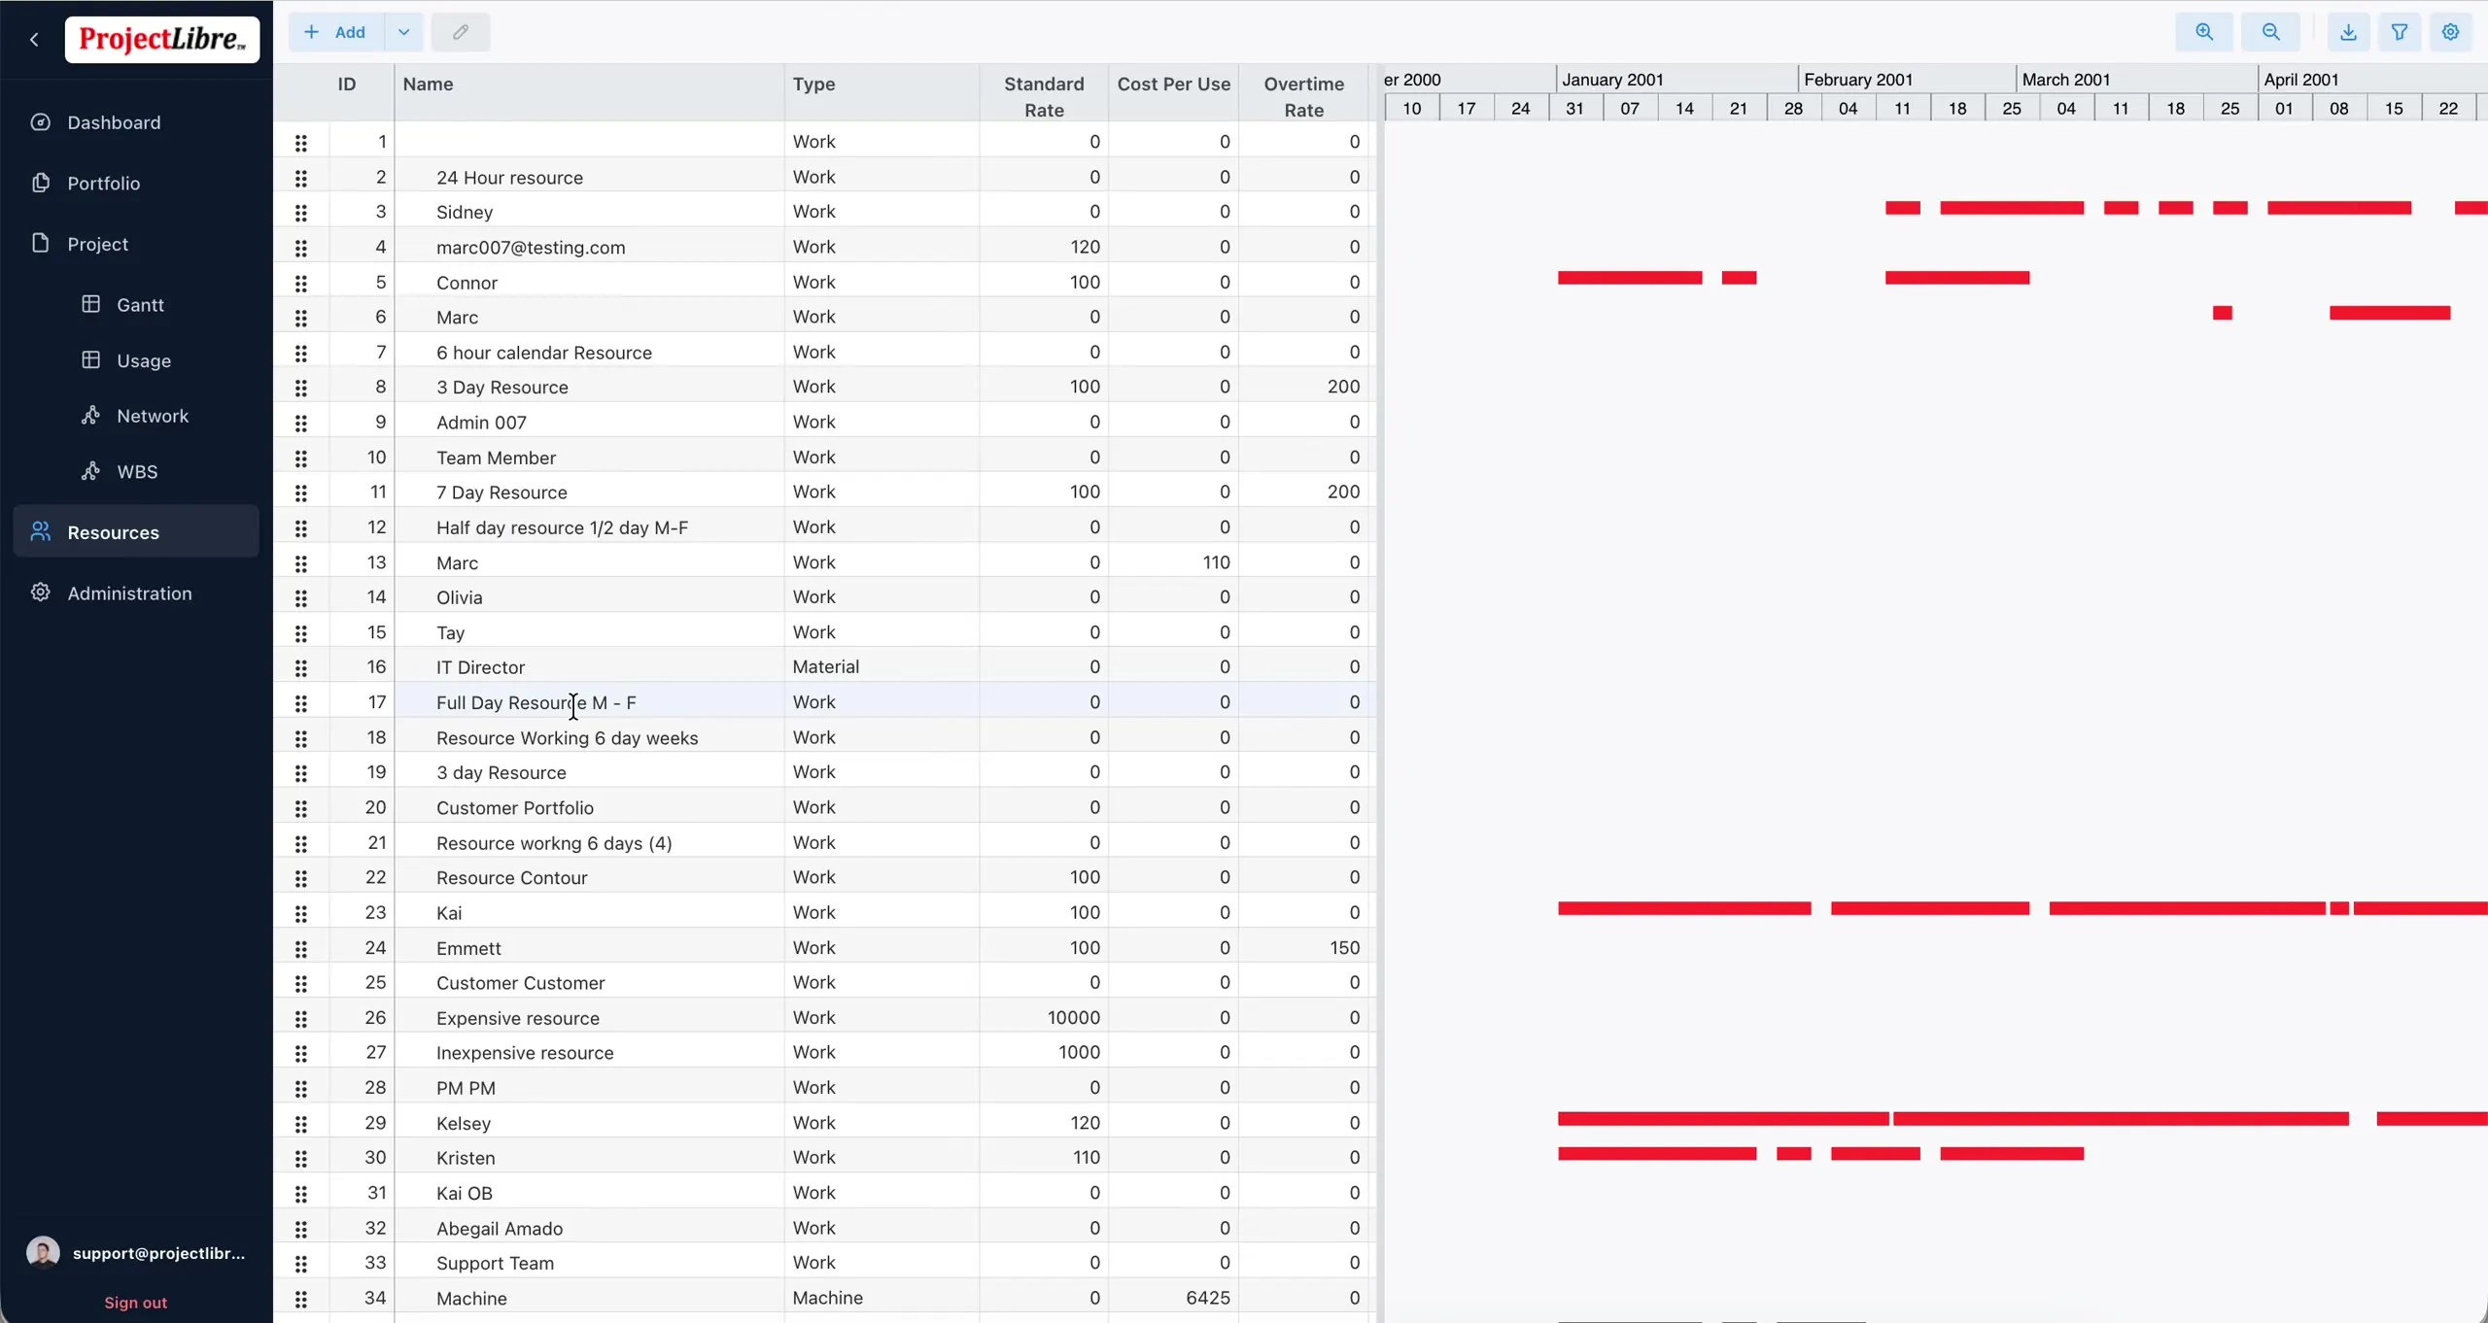
Task: Click the download export icon
Action: click(x=2348, y=32)
